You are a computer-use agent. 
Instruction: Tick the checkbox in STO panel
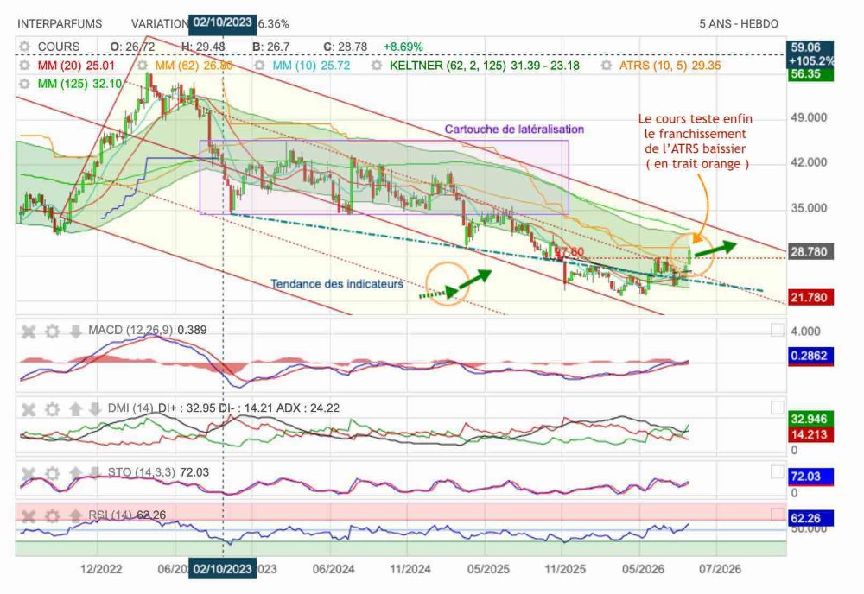(x=777, y=471)
